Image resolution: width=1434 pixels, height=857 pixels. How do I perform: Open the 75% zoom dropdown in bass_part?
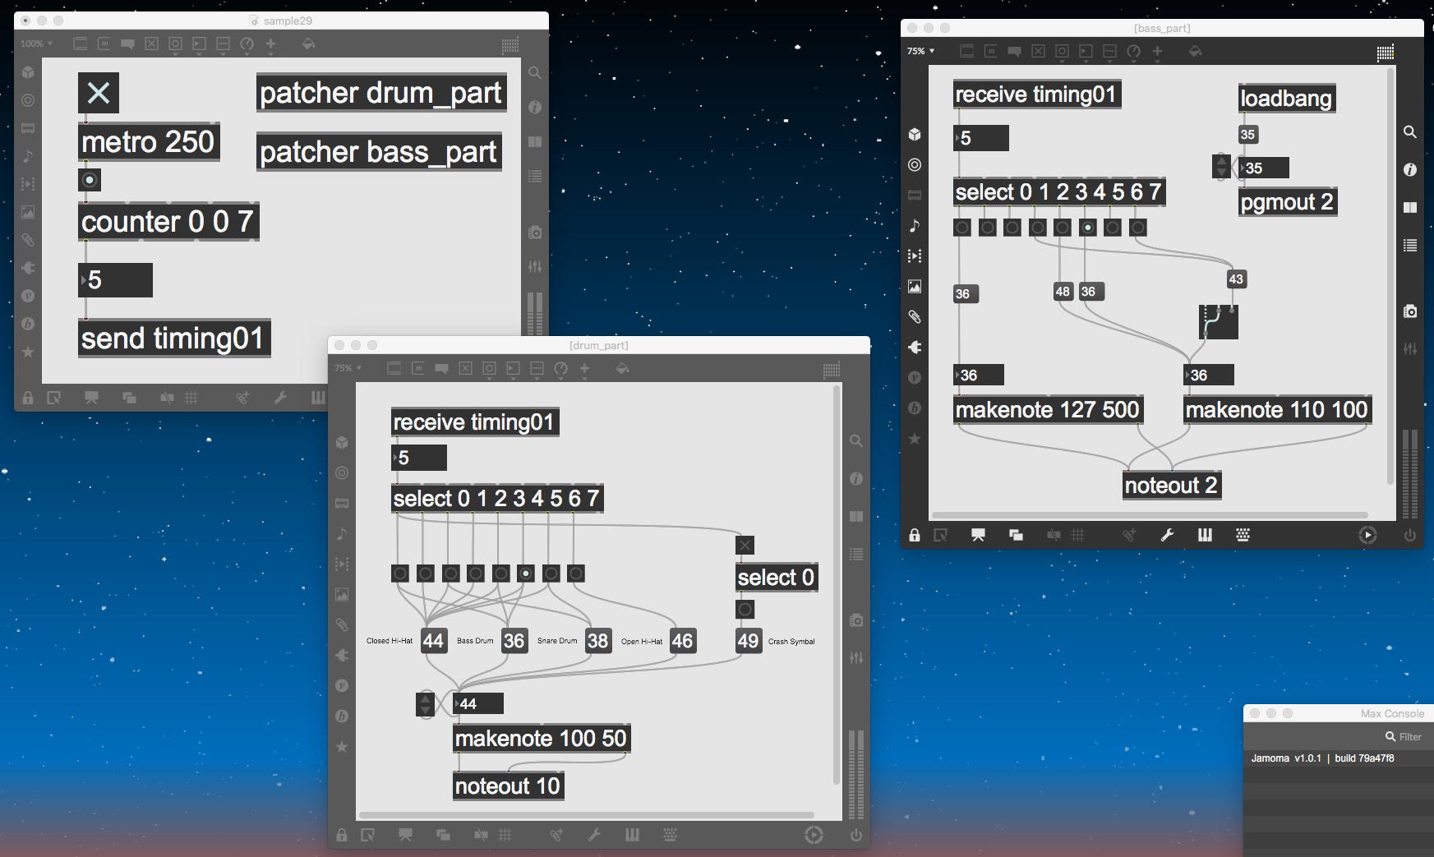tap(921, 51)
